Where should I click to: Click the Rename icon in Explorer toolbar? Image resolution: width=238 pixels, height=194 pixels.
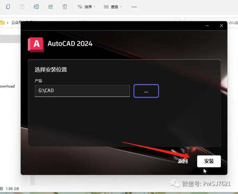(x=36, y=7)
